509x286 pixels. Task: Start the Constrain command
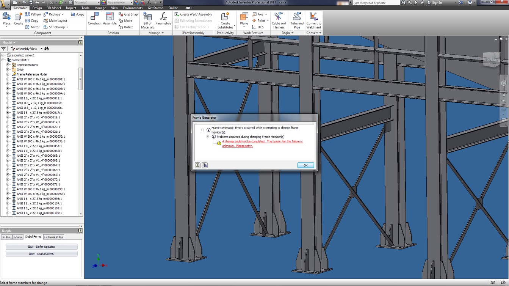(95, 19)
